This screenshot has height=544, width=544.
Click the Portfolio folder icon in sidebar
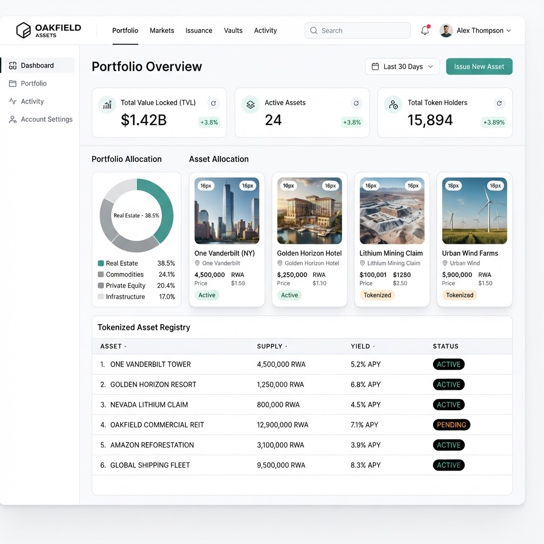click(13, 83)
